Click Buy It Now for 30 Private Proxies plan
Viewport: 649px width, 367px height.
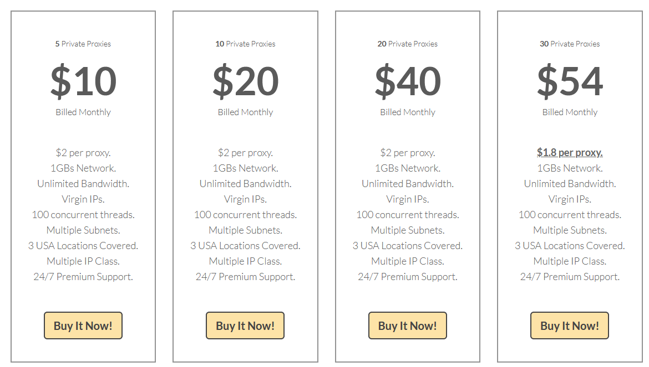pos(569,325)
